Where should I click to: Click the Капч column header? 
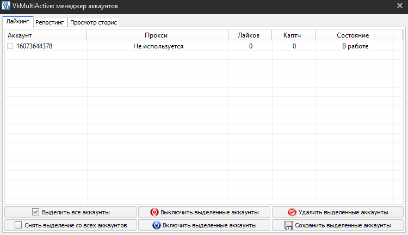pos(294,35)
